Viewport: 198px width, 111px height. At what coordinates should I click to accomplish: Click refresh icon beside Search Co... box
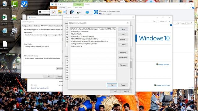click(x=156, y=22)
